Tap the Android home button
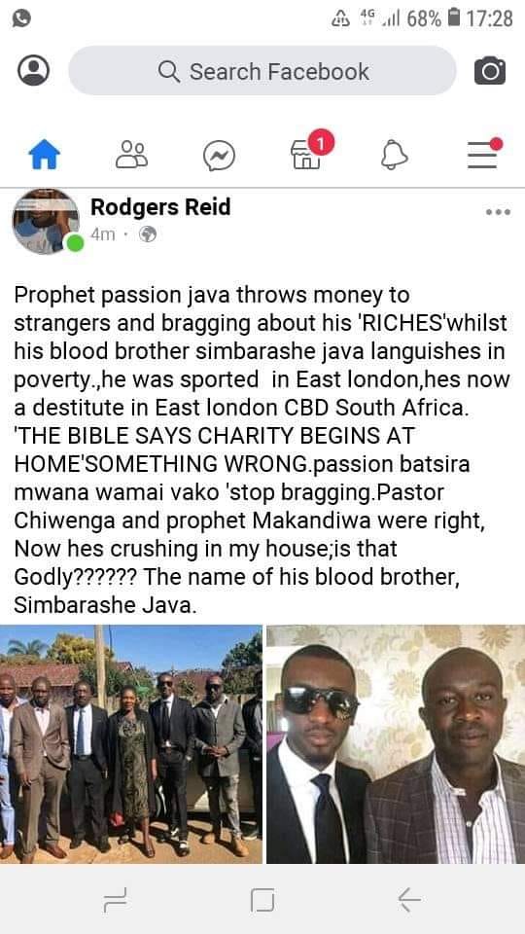 (x=262, y=899)
